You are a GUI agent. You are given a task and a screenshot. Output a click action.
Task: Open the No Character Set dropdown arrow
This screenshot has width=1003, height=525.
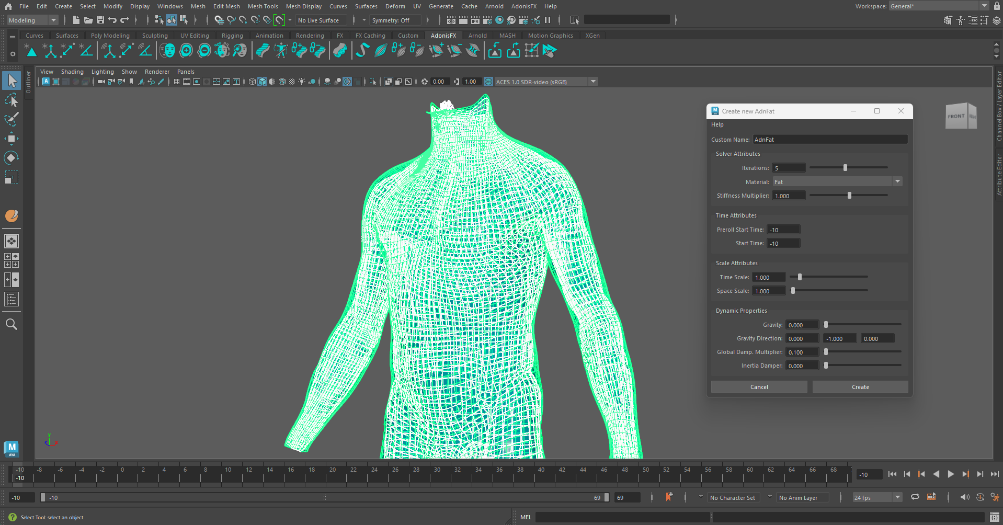coord(701,497)
